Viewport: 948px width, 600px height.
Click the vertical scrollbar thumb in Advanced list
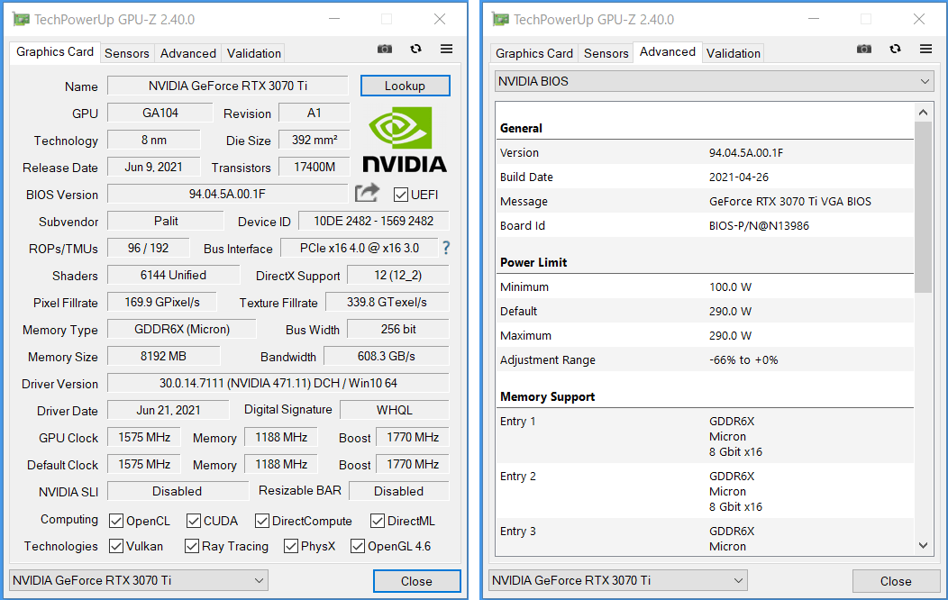923,207
